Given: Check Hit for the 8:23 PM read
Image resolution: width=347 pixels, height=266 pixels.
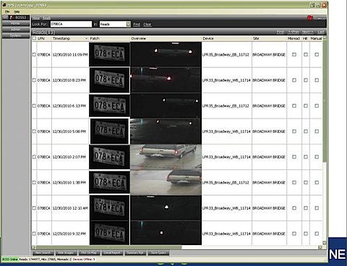Looking at the screenshot, I should [x=306, y=80].
